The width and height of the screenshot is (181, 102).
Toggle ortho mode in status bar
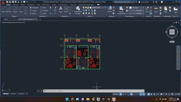128,94
